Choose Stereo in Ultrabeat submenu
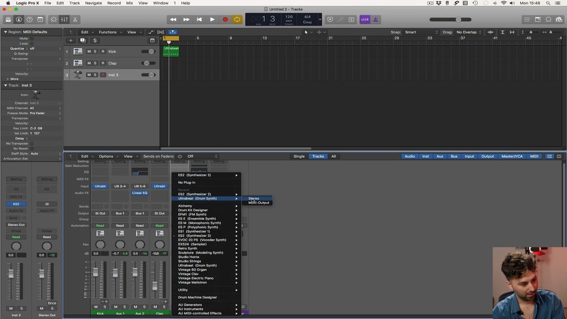The height and width of the screenshot is (319, 567). 253,198
